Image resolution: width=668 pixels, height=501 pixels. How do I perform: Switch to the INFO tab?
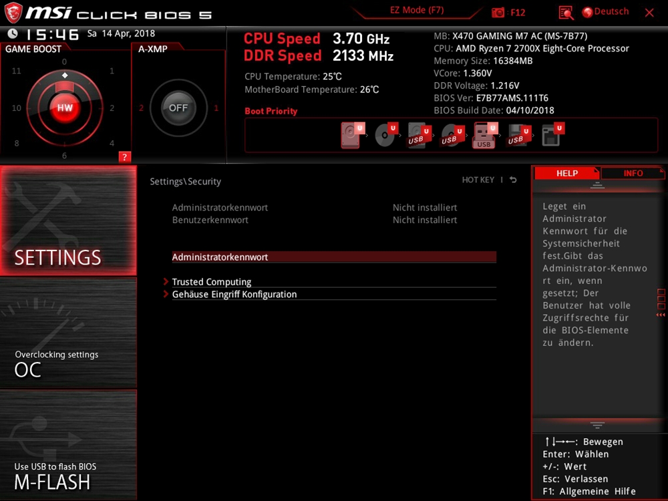pos(633,173)
